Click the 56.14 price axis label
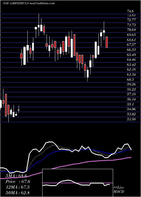Screen dimensions: 141x197 click(x=132, y=99)
